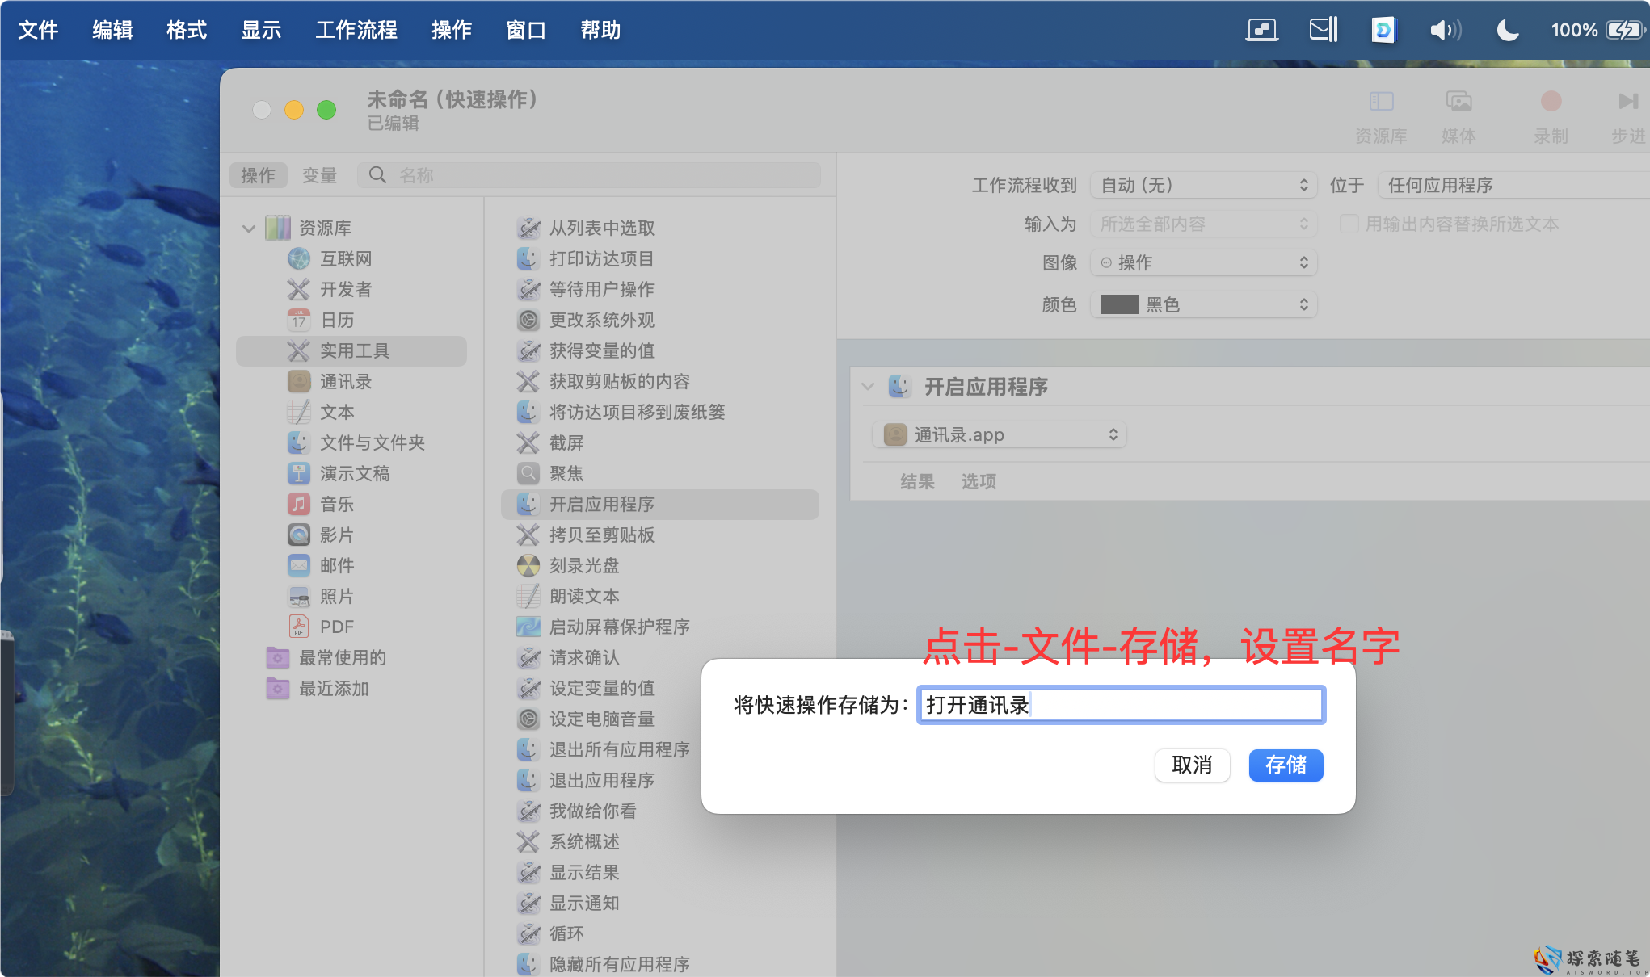Toggle dark mode via the moon icon

[1507, 29]
